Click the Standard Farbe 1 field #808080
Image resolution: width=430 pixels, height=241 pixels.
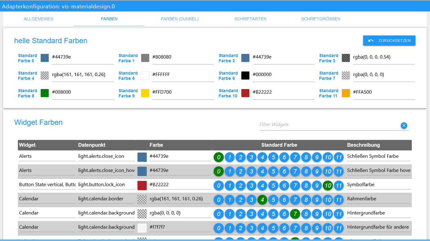(x=183, y=57)
